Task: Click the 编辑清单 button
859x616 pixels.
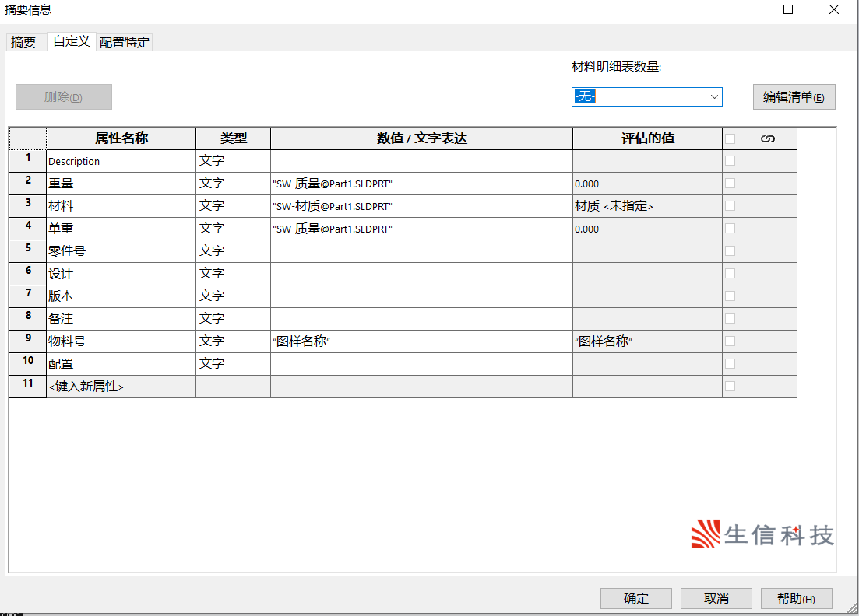Action: tap(794, 97)
